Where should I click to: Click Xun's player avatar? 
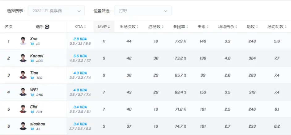[x=23, y=41]
